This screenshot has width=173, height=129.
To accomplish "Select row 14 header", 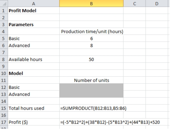I will tap(4, 101).
